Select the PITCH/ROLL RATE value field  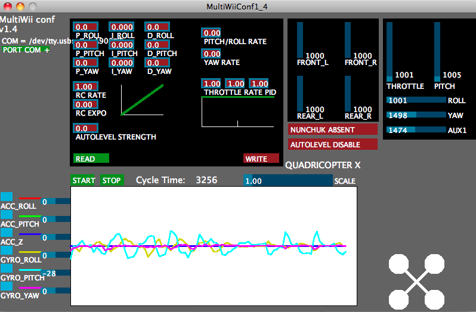(211, 33)
